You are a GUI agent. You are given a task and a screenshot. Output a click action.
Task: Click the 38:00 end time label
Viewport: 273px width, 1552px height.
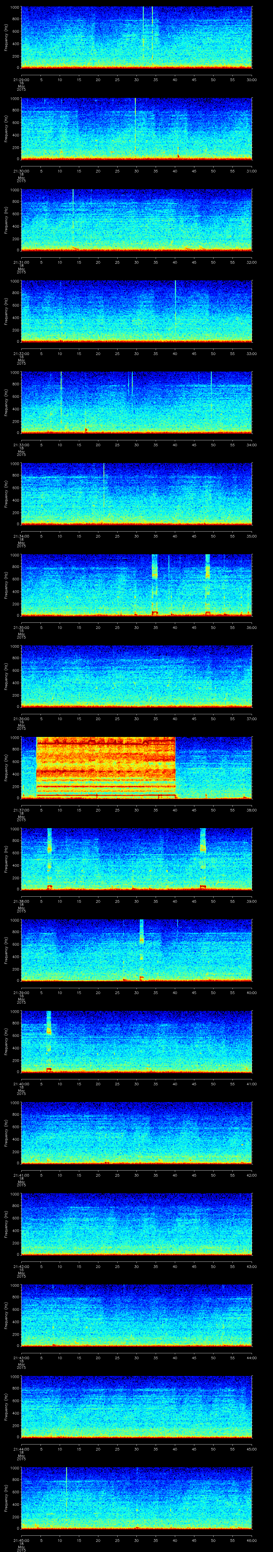(x=251, y=810)
